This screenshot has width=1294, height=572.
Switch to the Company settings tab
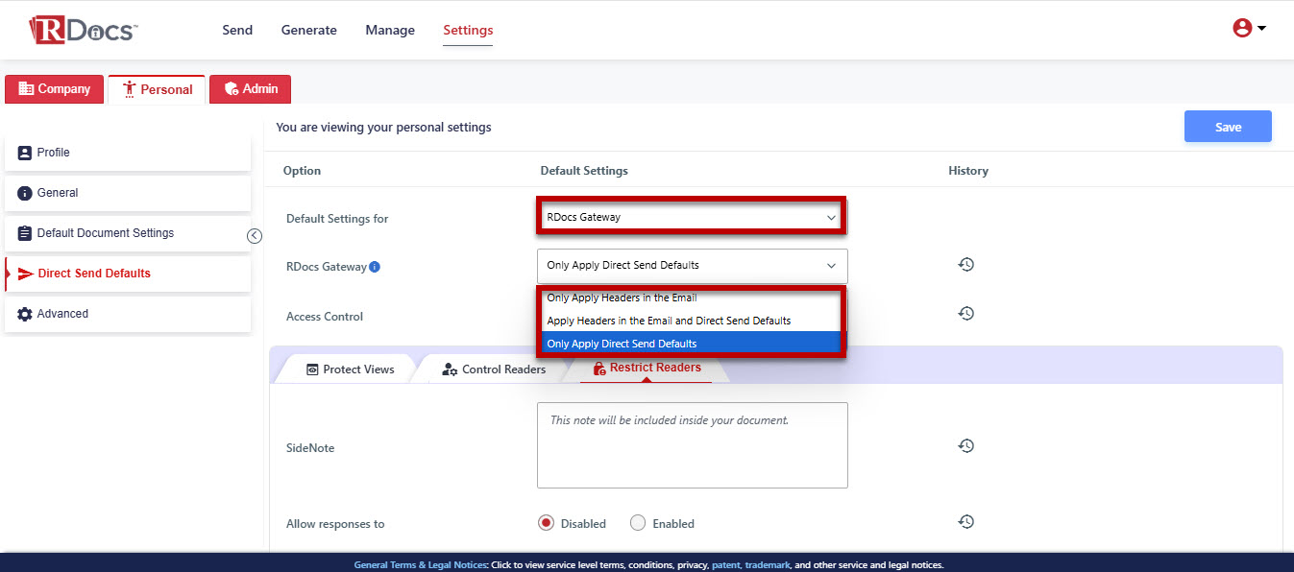pos(54,89)
